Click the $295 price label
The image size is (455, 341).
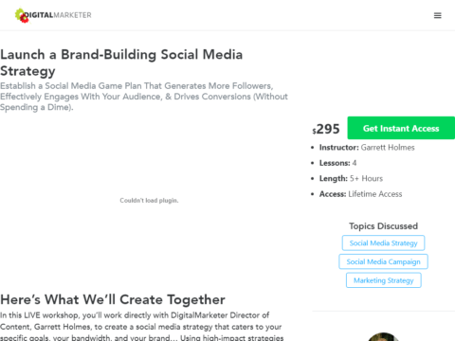(x=326, y=129)
